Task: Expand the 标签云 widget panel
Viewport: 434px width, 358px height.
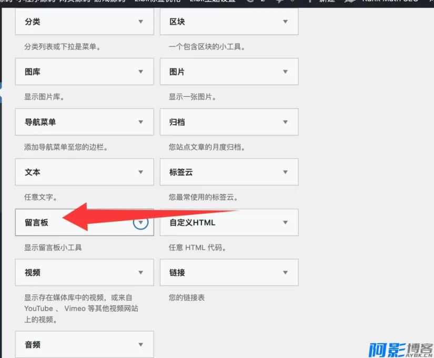Action: point(285,172)
